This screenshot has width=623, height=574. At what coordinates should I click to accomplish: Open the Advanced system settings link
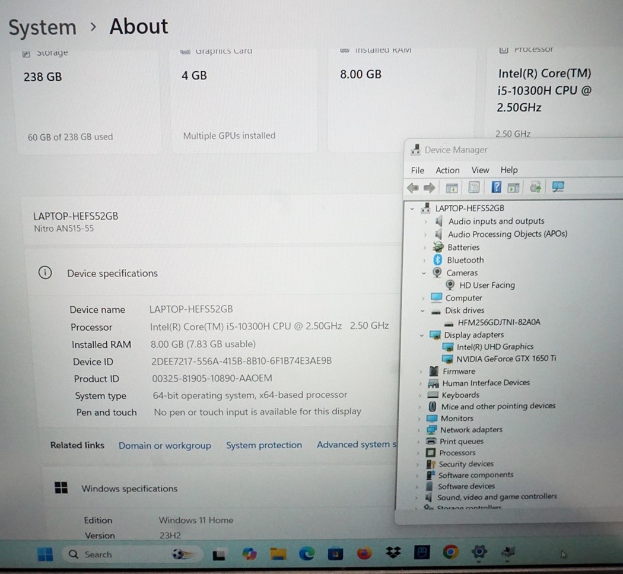(357, 445)
